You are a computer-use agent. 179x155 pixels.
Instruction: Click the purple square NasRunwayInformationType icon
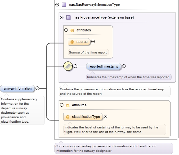tap(64, 5)
